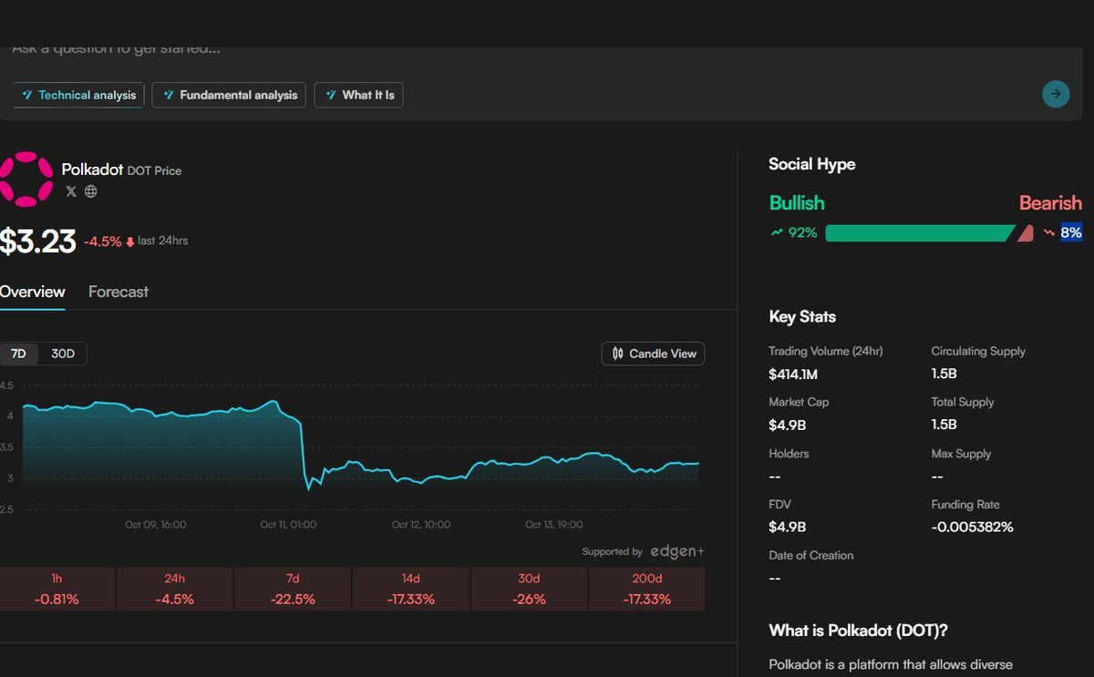Click the bullish trend arrow next to 92%

[x=777, y=233]
